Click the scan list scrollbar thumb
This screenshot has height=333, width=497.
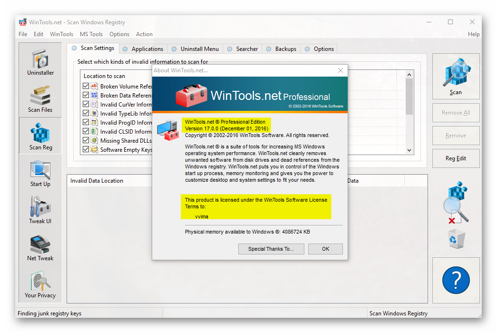(x=409, y=97)
